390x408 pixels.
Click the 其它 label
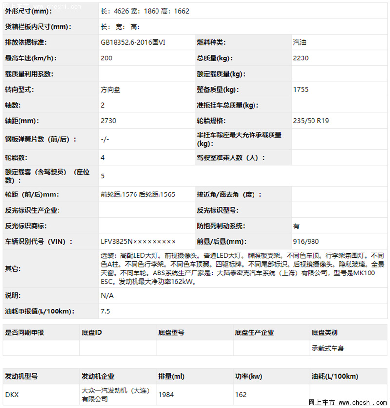tap(13, 269)
